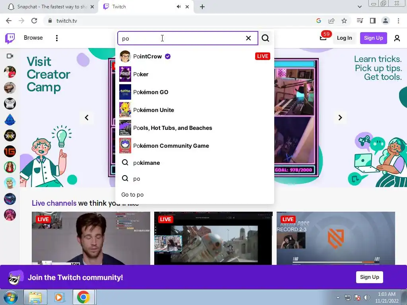Open the first live channel thumbnail with man

pyautogui.click(x=91, y=238)
